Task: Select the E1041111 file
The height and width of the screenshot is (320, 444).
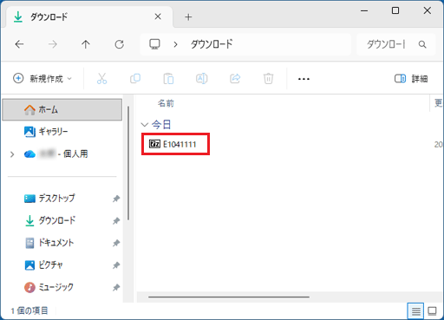Action: pyautogui.click(x=175, y=144)
